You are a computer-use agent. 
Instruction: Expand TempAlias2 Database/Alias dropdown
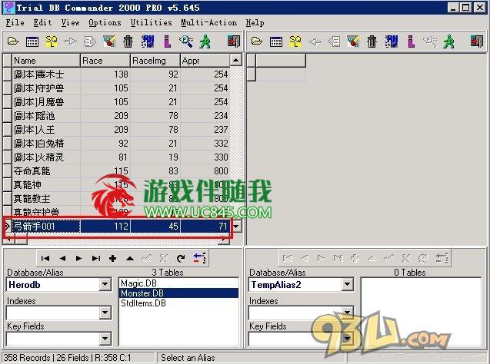(347, 284)
